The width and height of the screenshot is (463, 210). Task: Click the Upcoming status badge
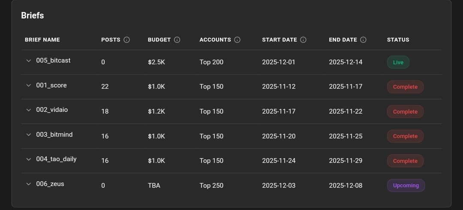coord(406,186)
